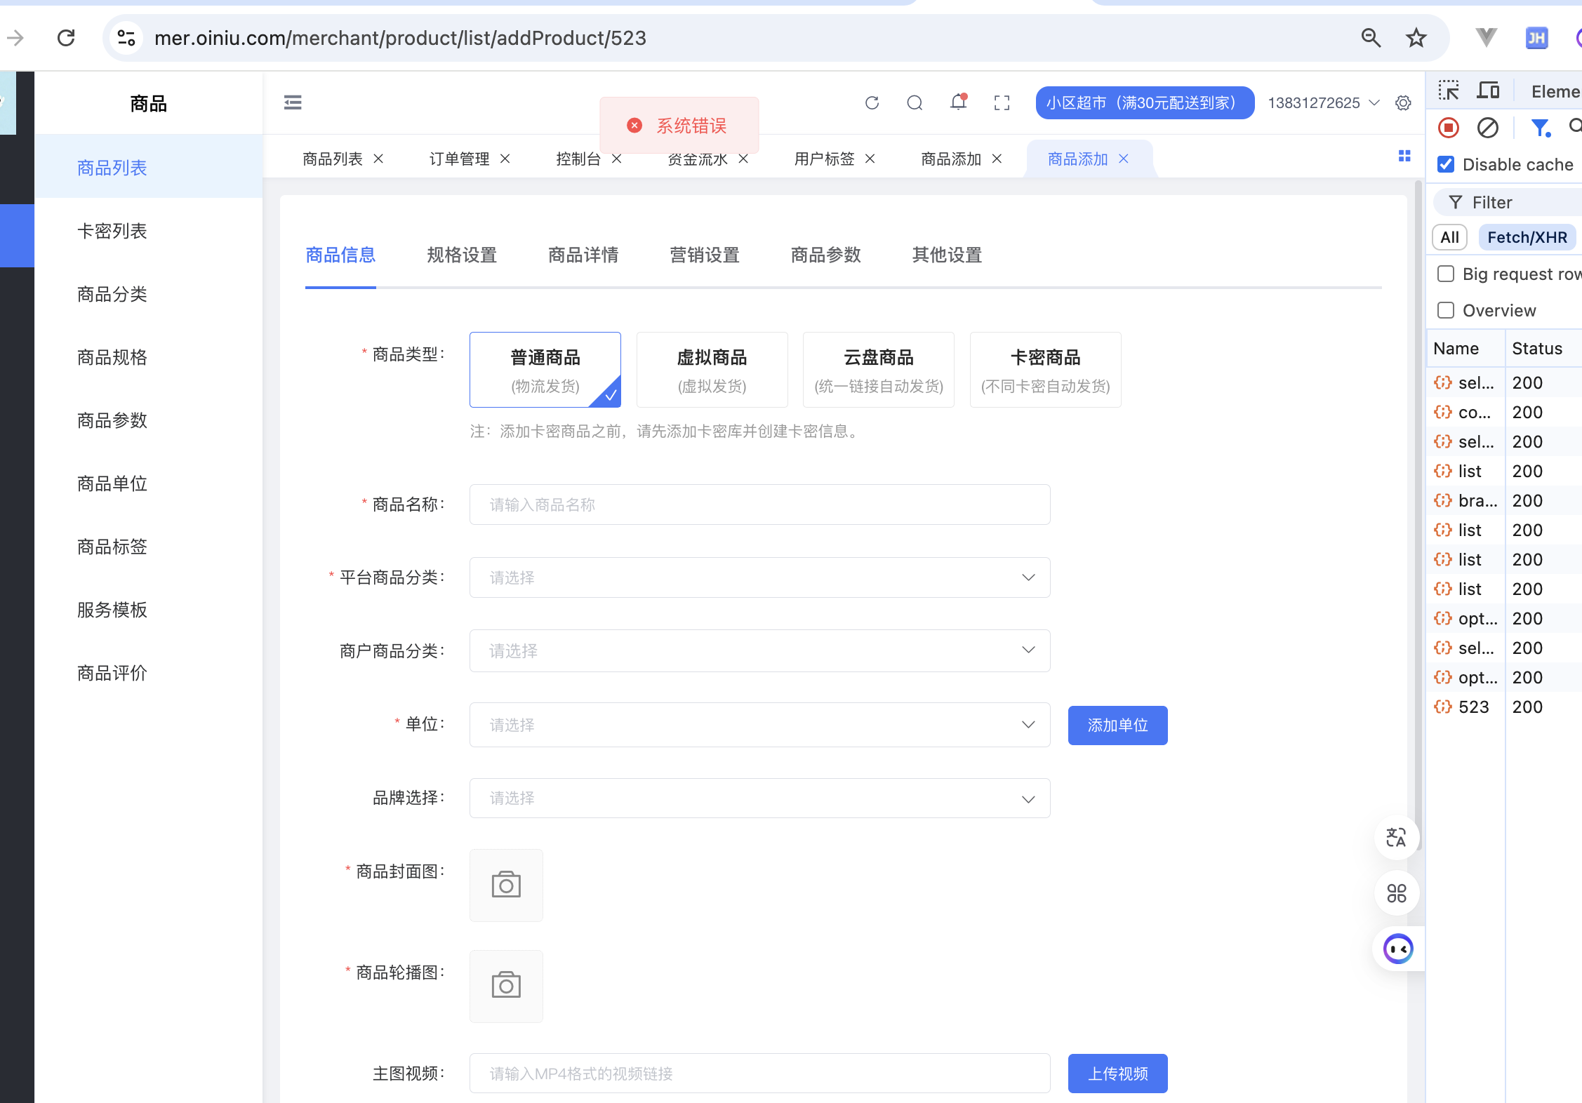Switch to 商品详情 tab
Image resolution: width=1582 pixels, height=1103 pixels.
coord(583,255)
